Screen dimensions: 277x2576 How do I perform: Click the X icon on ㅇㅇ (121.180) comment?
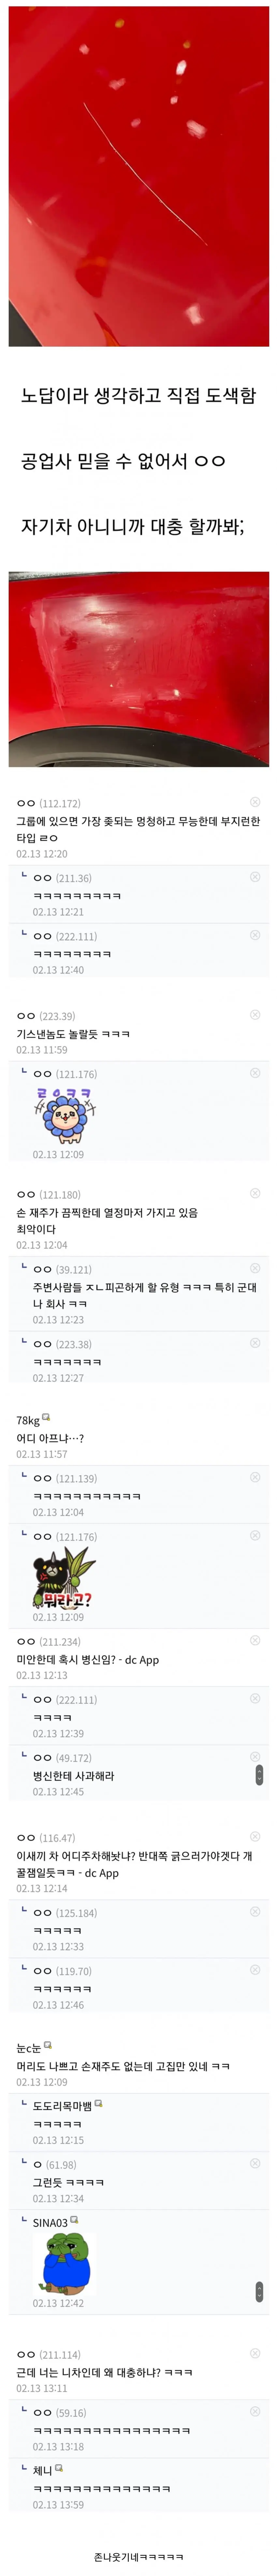[x=255, y=1193]
